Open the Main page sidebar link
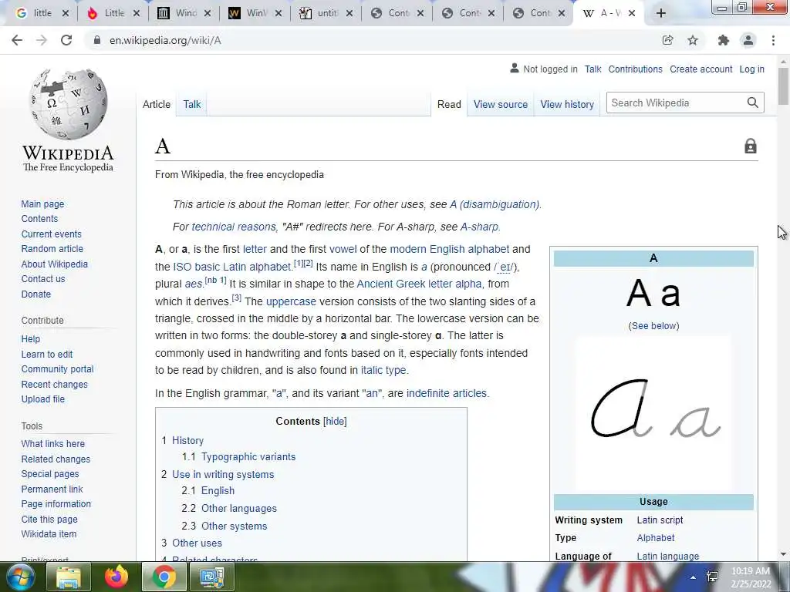Screen dimensions: 790x592 43,203
